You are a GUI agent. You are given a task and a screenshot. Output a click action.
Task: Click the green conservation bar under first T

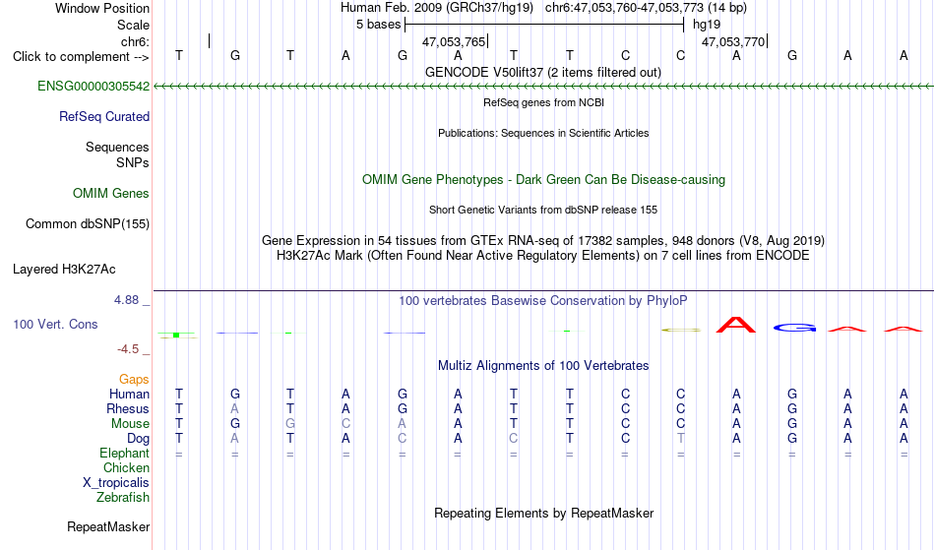(176, 335)
